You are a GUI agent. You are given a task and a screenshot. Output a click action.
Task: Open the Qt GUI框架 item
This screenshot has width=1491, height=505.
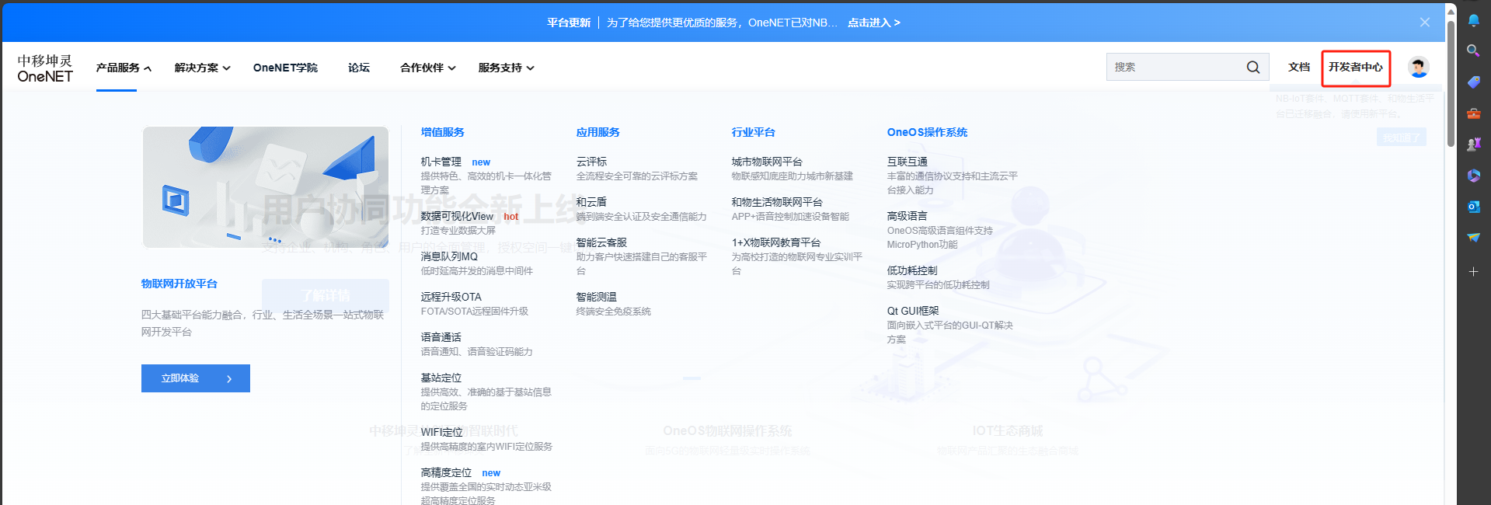coord(913,311)
